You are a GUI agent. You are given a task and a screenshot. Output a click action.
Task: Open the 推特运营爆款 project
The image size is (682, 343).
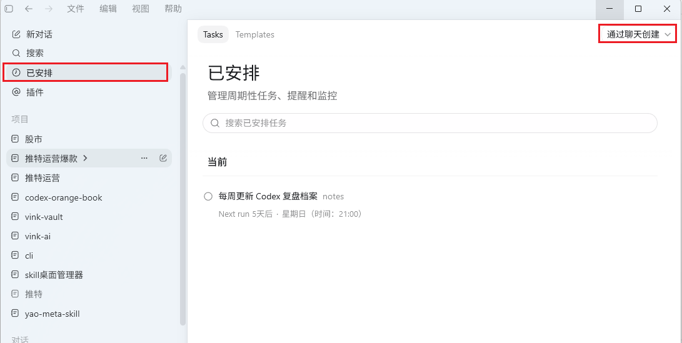coord(51,159)
